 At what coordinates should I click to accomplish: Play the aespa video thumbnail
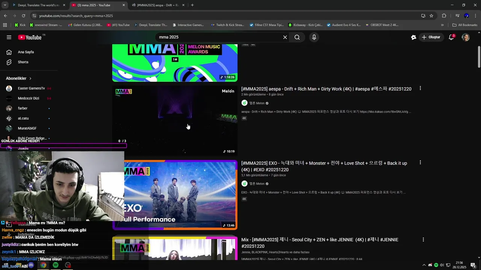pyautogui.click(x=175, y=121)
